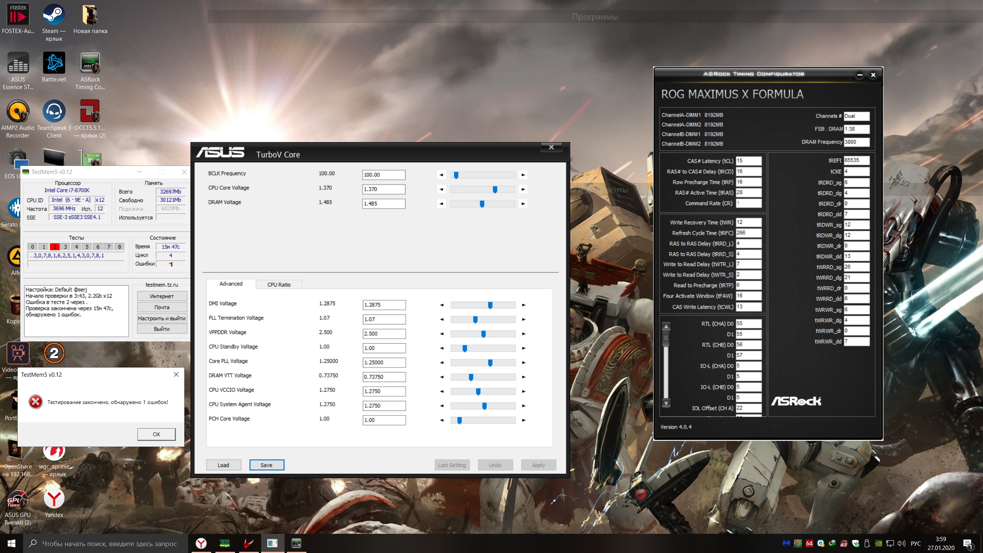Screen dimensions: 983x553
Task: Click the DMI Voltage slider handle
Action: pos(490,305)
